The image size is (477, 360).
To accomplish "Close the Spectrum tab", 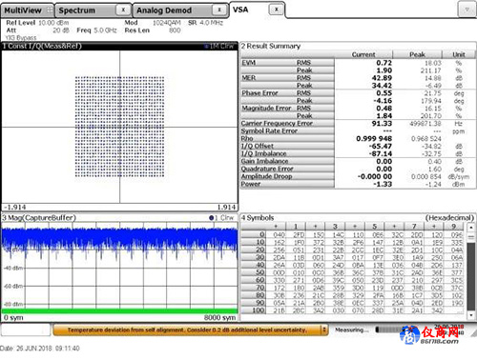I will click(x=123, y=10).
